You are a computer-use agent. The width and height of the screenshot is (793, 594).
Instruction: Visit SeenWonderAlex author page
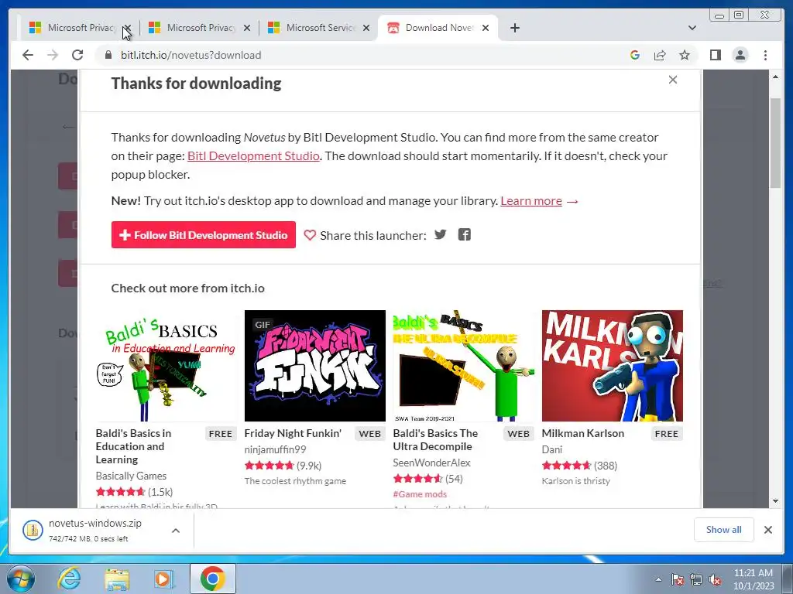click(x=431, y=463)
